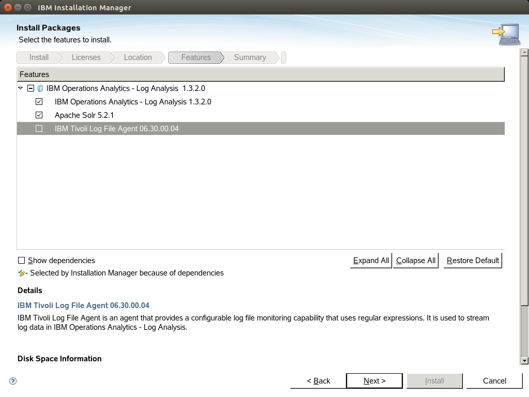Image resolution: width=529 pixels, height=397 pixels.
Task: Collapse the IBM Operations Analytics tree node
Action: tap(21, 88)
